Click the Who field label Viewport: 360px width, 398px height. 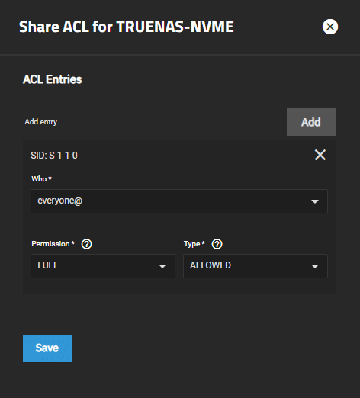(x=41, y=179)
